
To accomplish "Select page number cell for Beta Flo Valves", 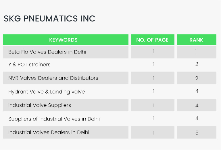I will pos(154,52).
